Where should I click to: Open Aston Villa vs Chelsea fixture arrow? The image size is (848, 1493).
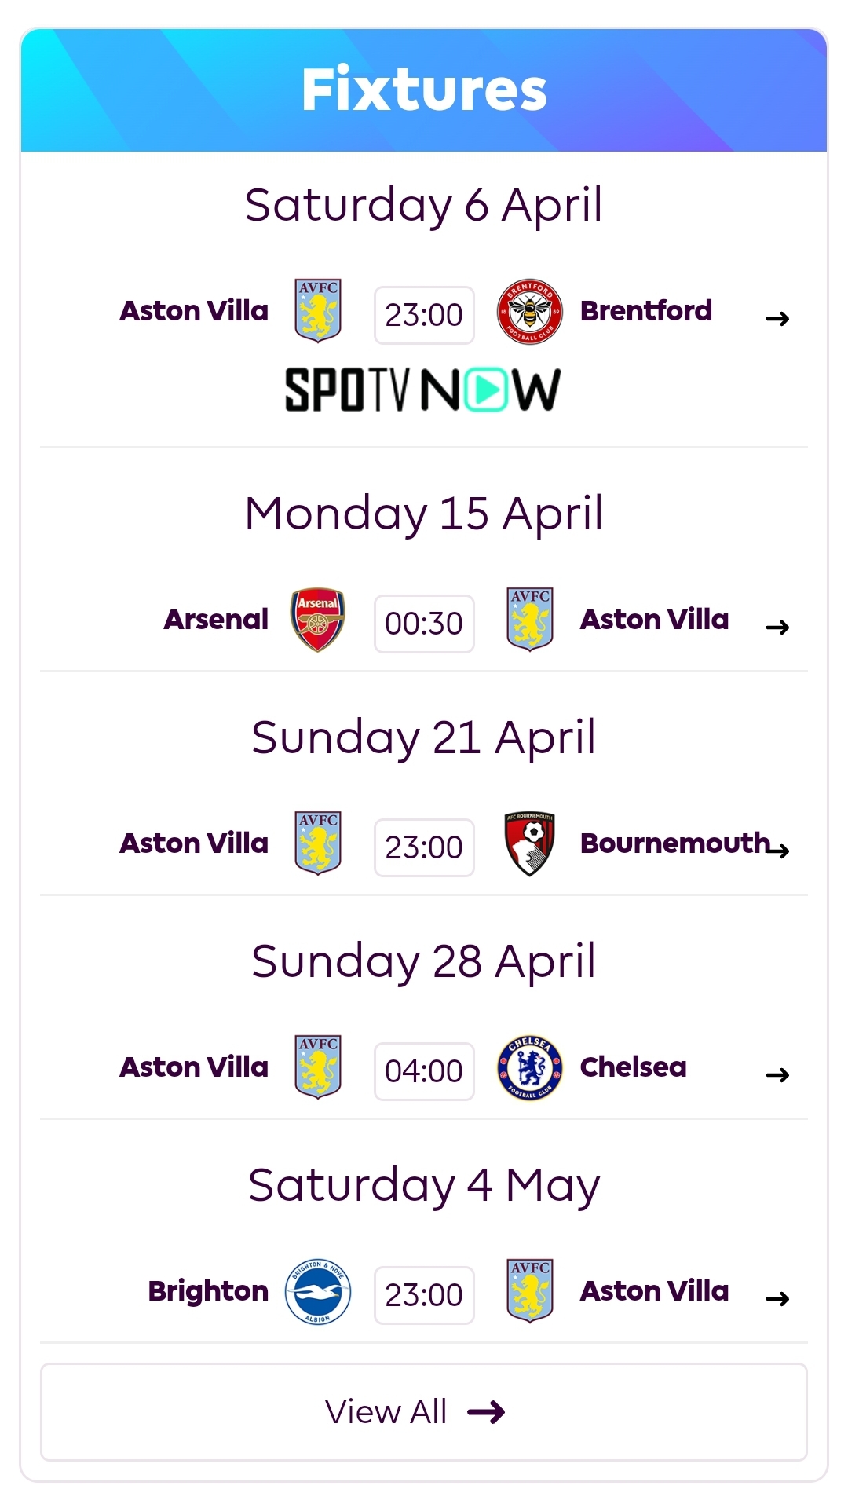(777, 1074)
